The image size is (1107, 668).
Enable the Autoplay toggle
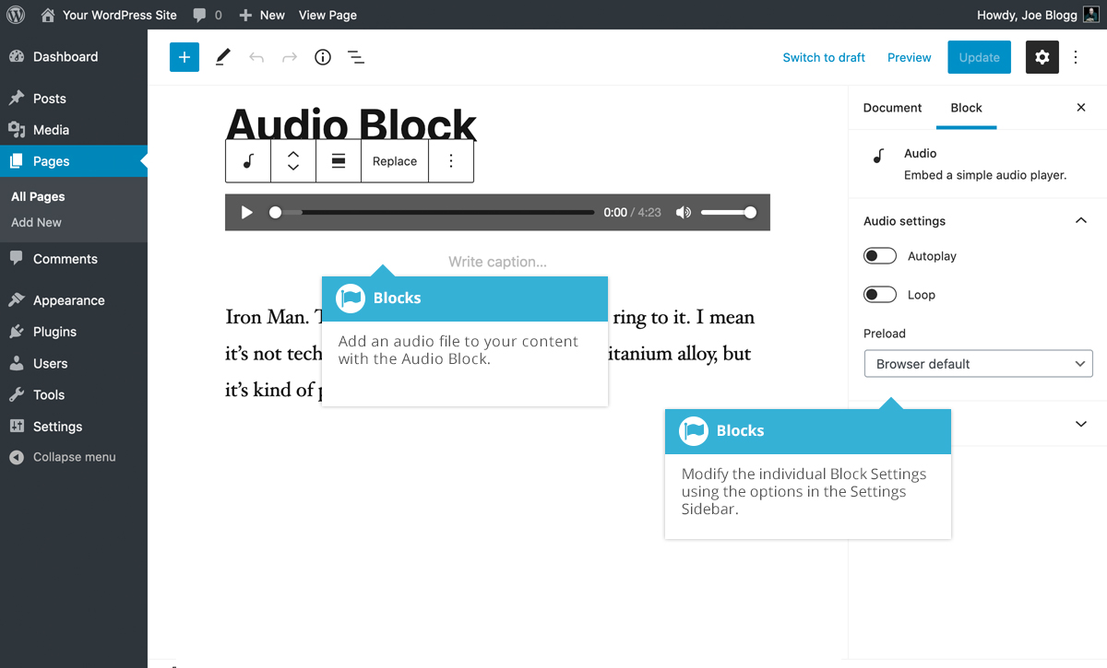point(879,255)
